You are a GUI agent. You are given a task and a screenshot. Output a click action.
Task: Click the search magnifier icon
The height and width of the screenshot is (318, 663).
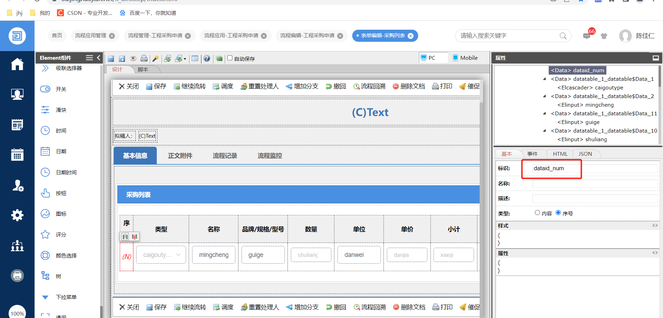pyautogui.click(x=563, y=36)
